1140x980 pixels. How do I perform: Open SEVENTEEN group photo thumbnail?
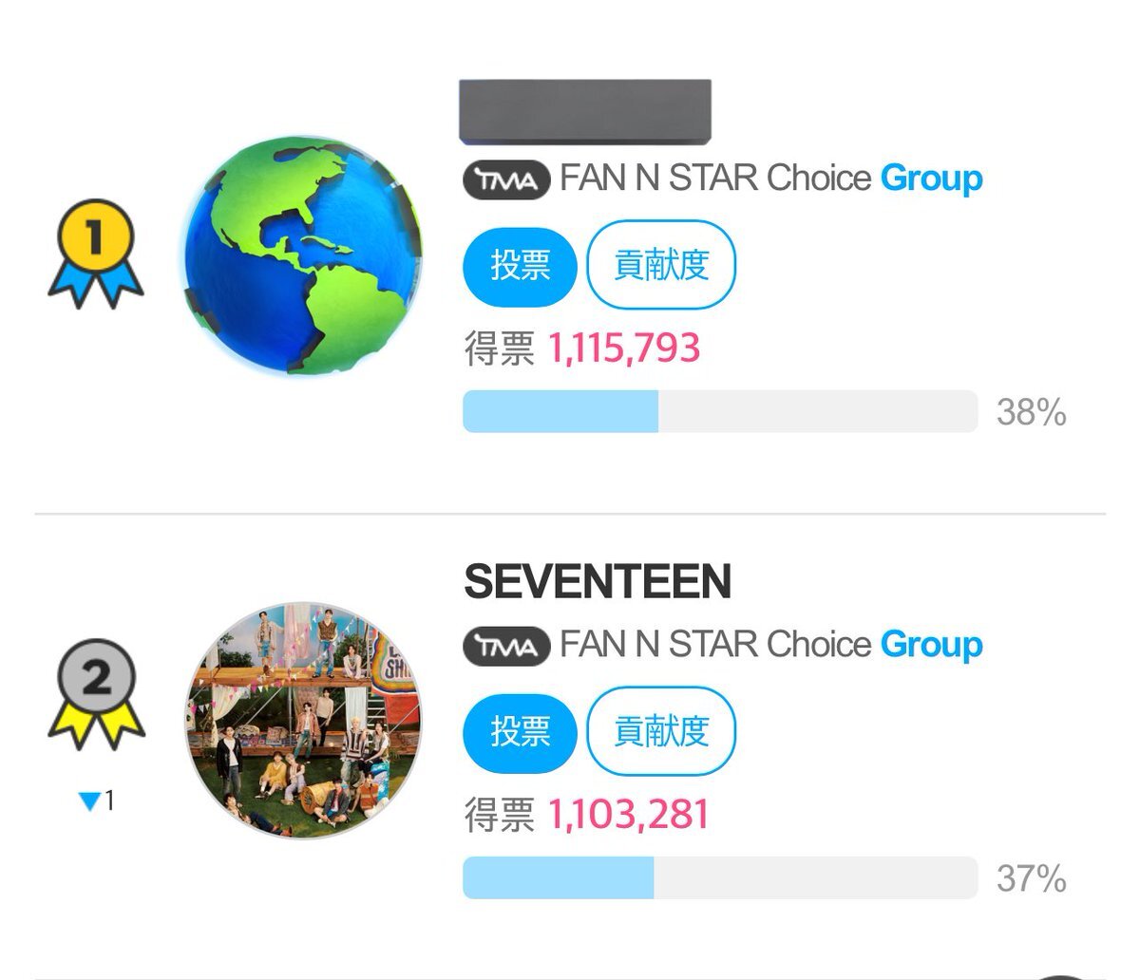pos(303,720)
